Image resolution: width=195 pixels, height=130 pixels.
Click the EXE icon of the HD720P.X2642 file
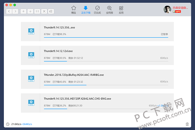31,103
